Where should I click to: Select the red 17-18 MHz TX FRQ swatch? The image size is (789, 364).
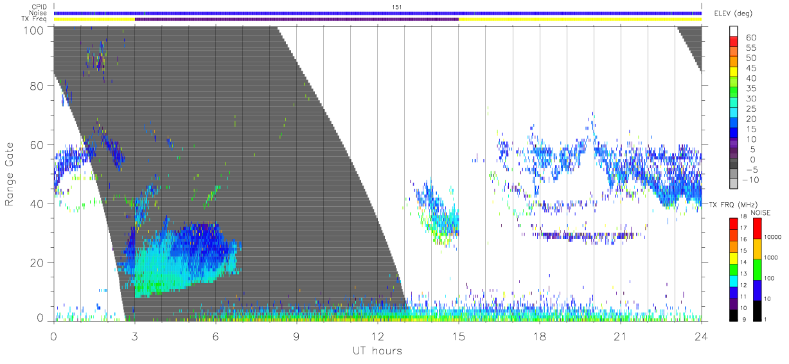coord(734,223)
